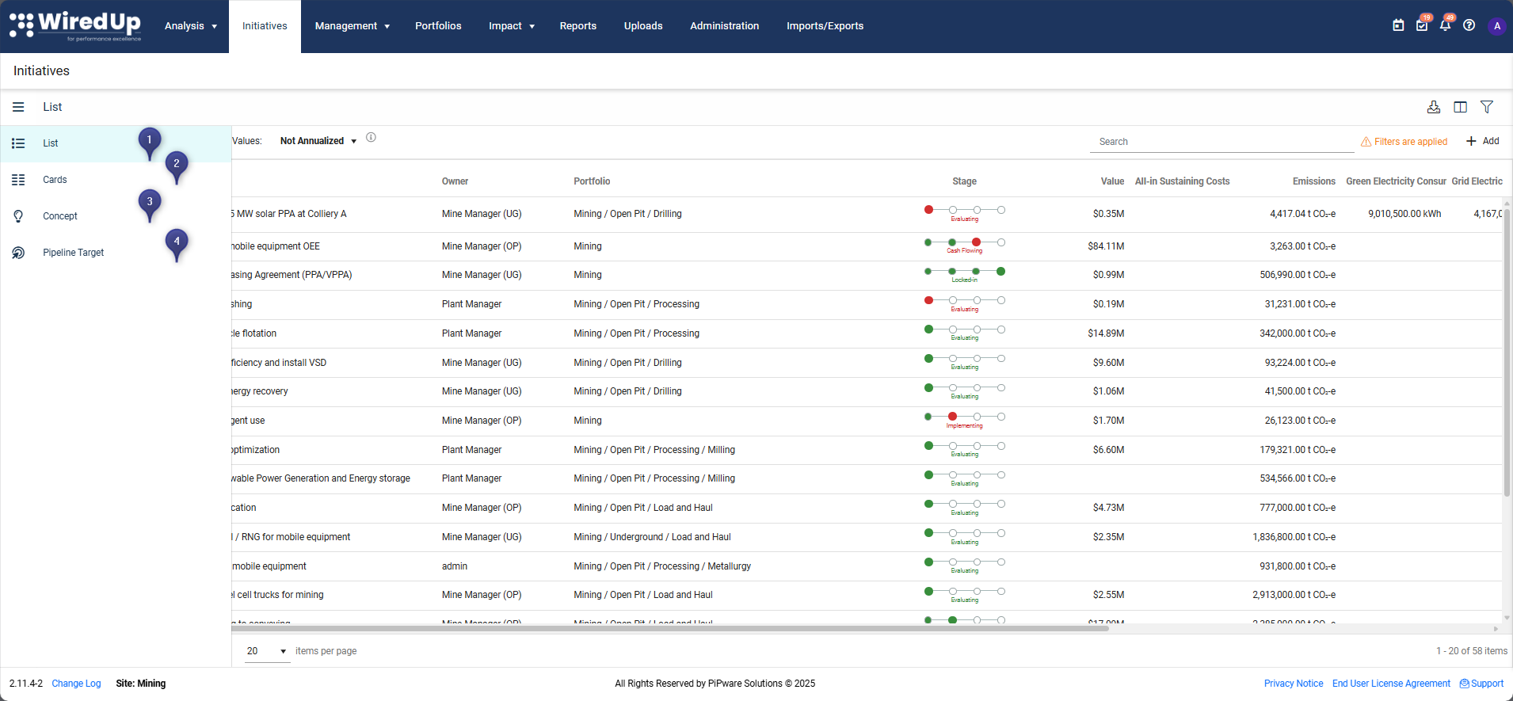Open the user avatar A menu

coord(1497,26)
